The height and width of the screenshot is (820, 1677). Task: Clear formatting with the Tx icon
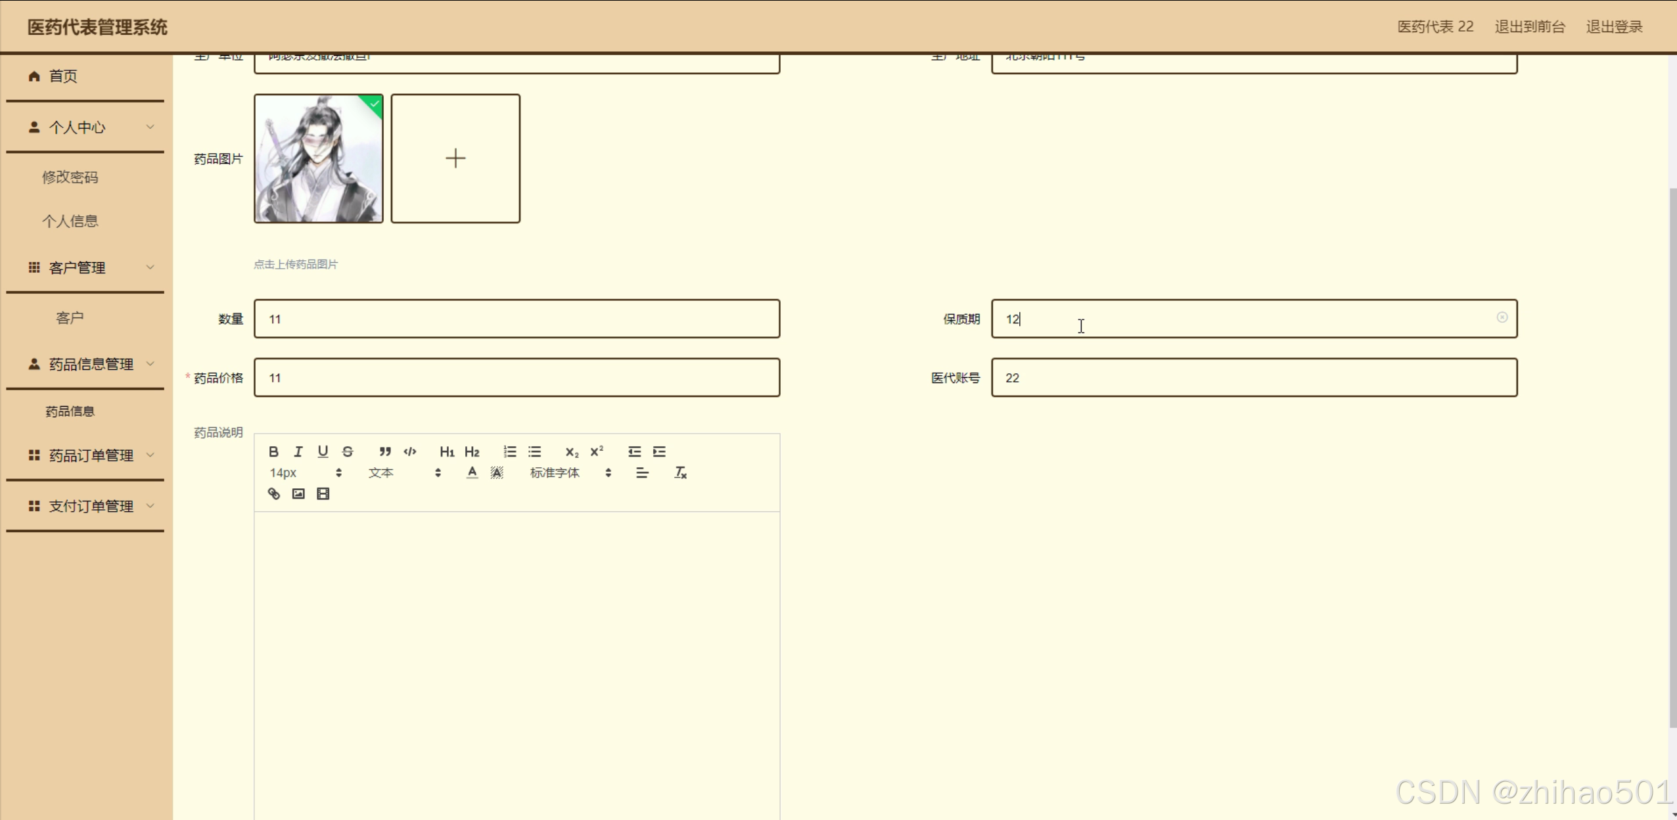[x=680, y=472]
